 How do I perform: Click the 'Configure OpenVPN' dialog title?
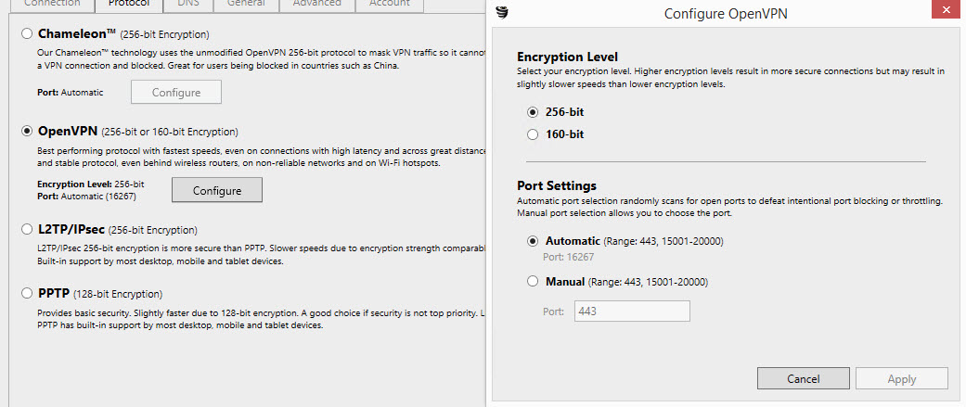click(725, 14)
